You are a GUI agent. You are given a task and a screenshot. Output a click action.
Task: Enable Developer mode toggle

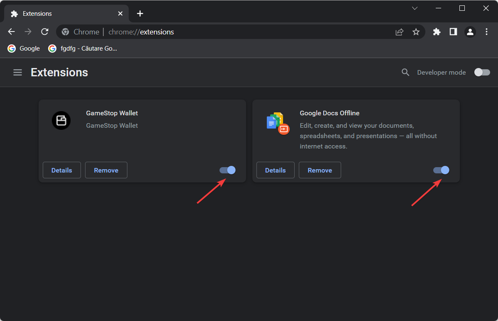[482, 72]
